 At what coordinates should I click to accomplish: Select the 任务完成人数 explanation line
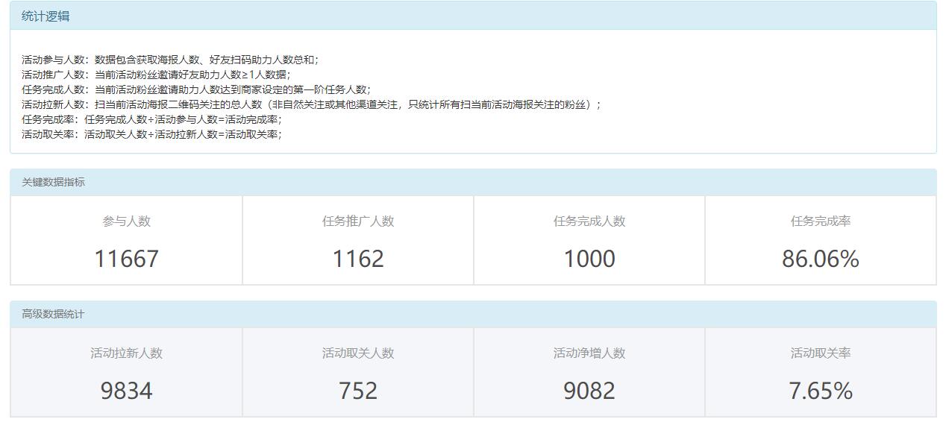point(196,89)
